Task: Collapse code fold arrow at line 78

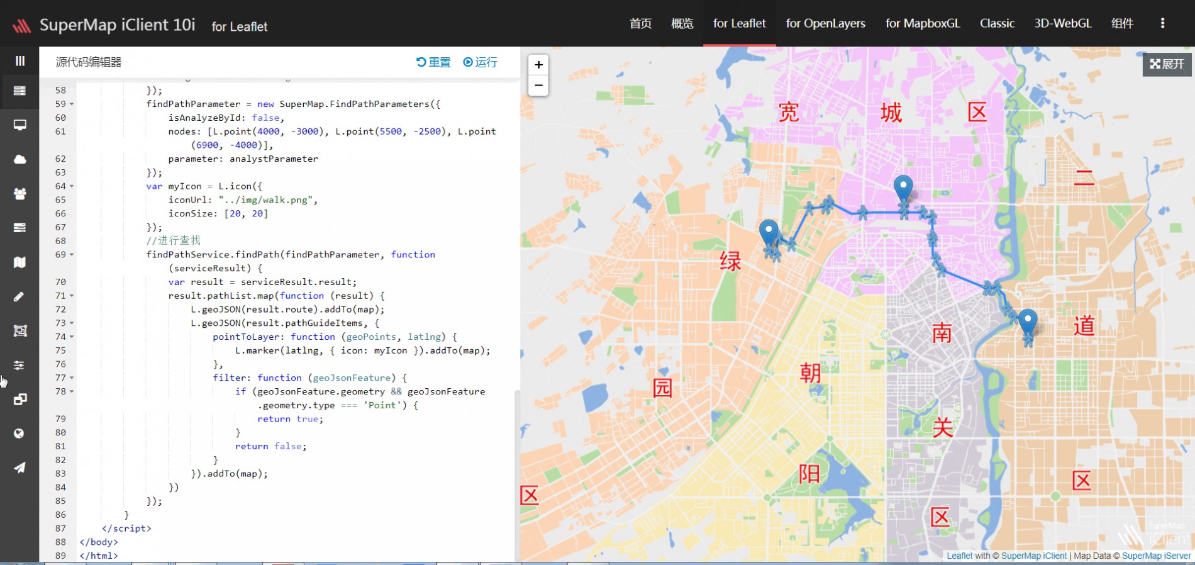Action: coord(72,392)
